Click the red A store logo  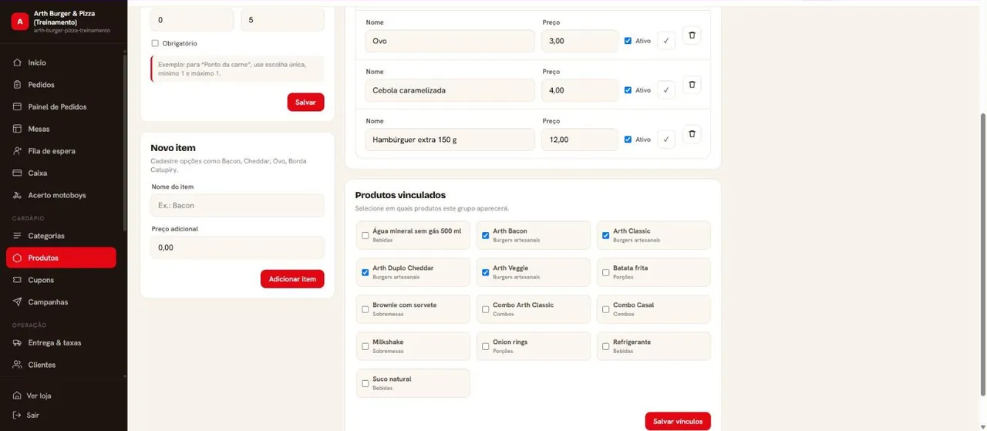[19, 22]
